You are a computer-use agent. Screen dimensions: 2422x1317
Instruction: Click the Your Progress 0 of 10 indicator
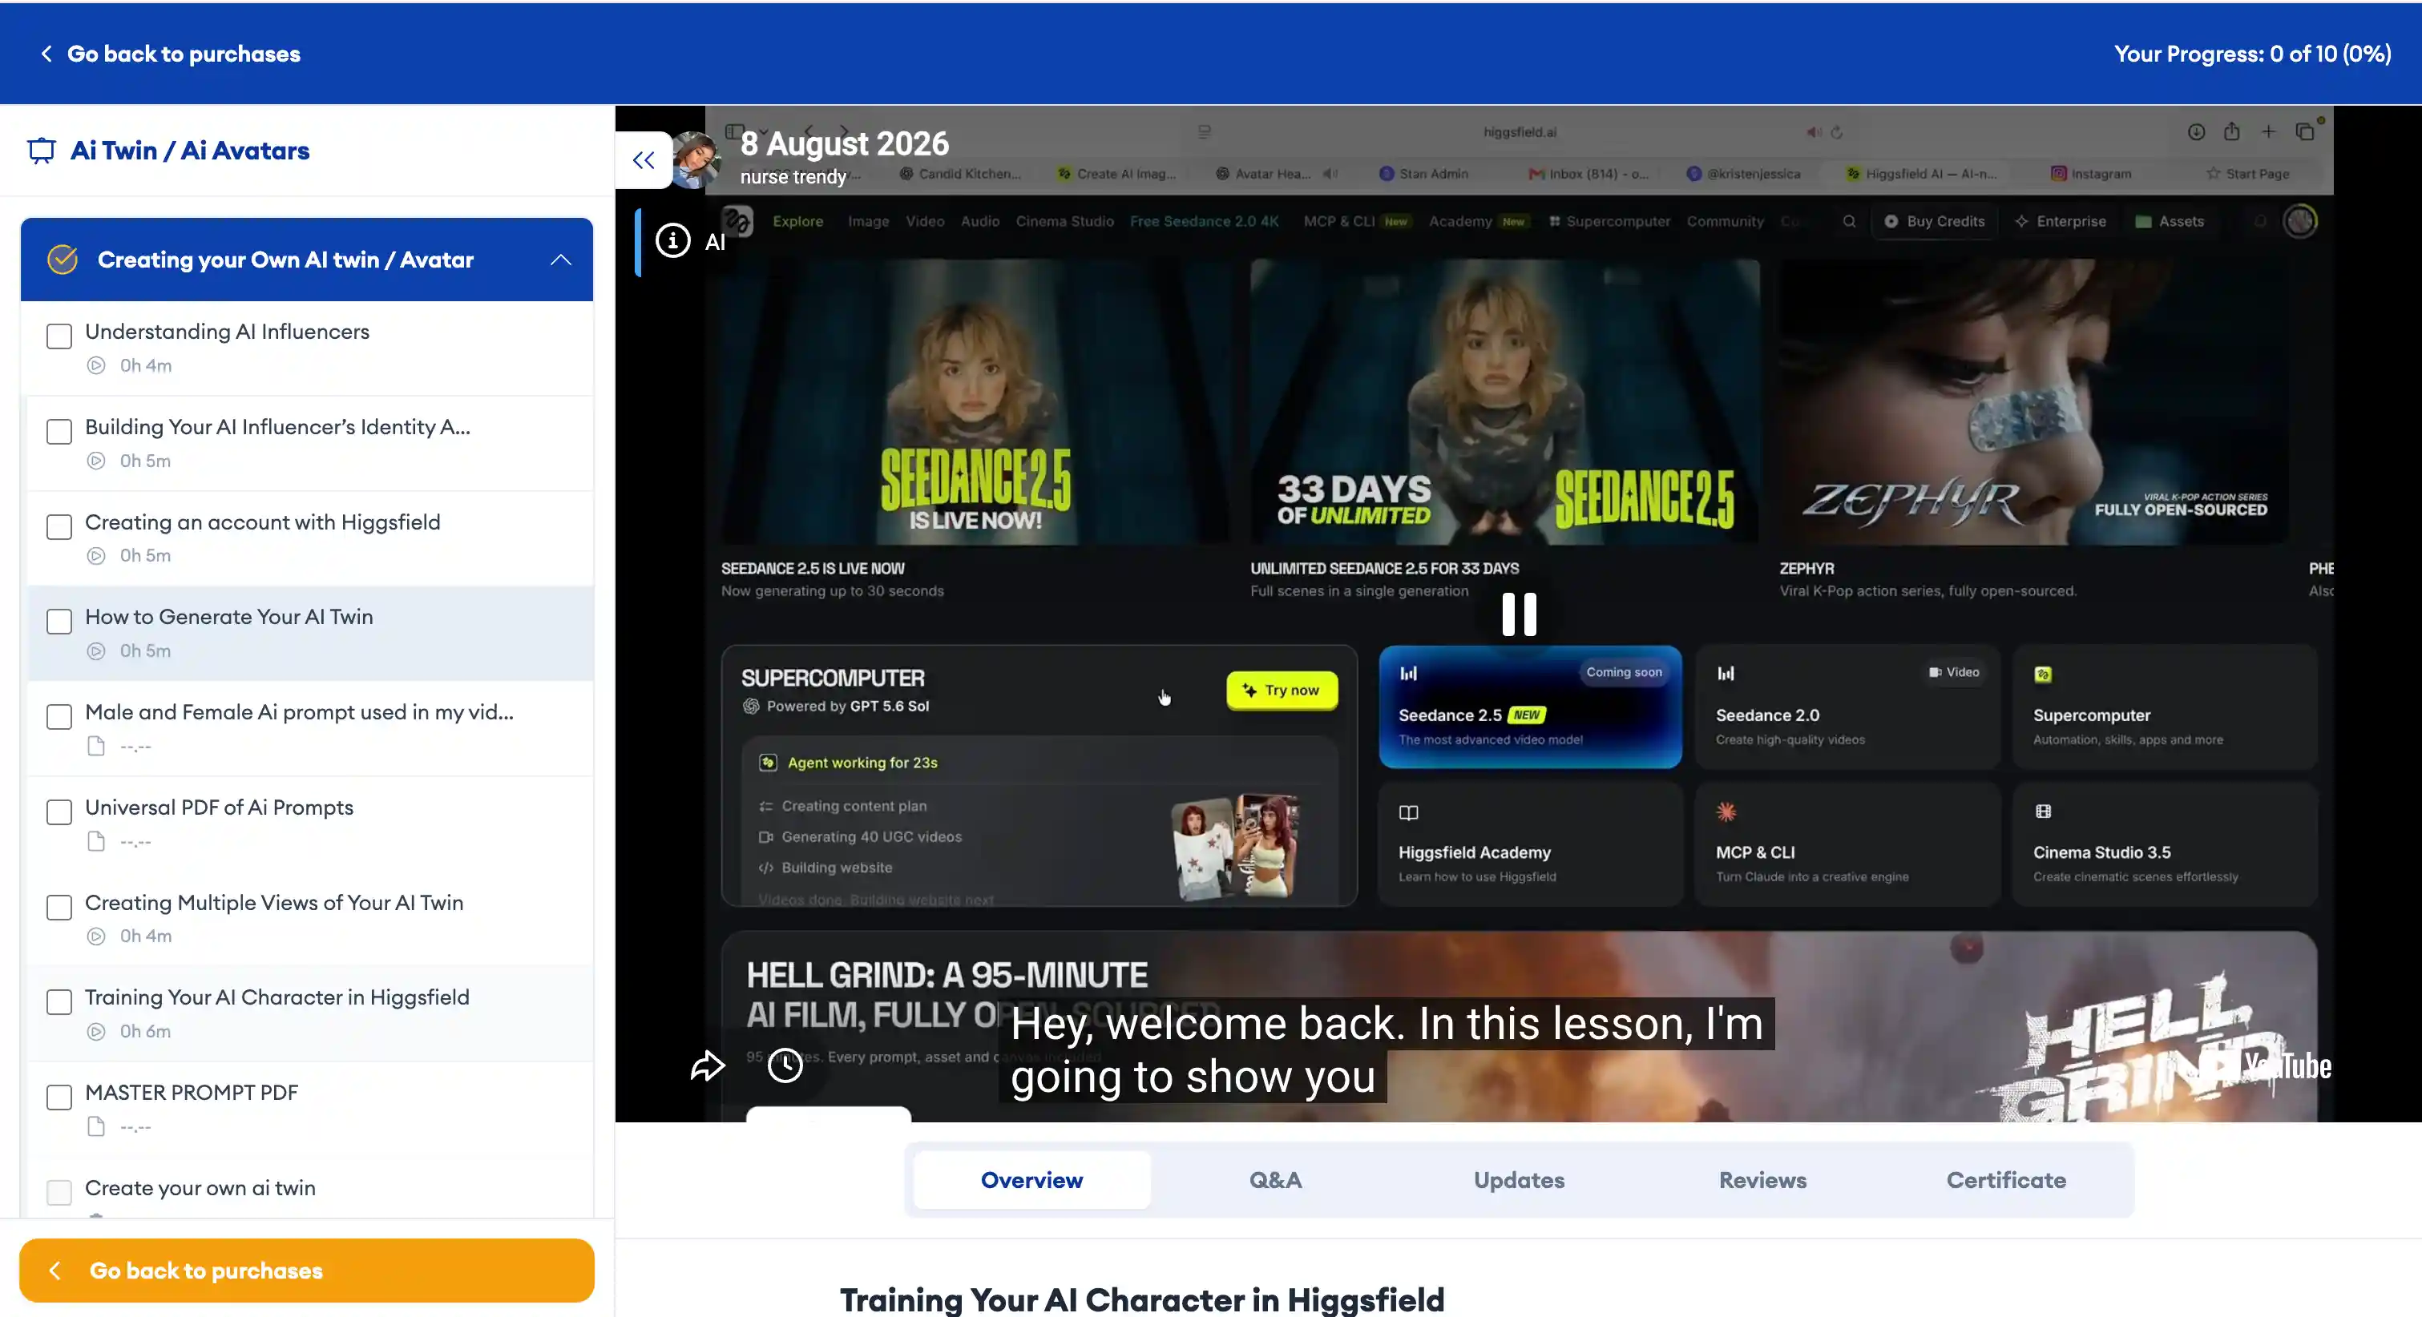pyautogui.click(x=2253, y=54)
